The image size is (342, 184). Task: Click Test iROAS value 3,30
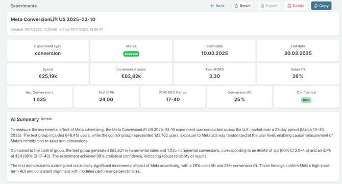pos(214,76)
